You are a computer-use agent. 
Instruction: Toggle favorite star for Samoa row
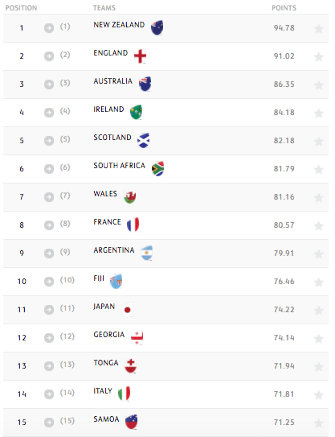[x=319, y=423]
